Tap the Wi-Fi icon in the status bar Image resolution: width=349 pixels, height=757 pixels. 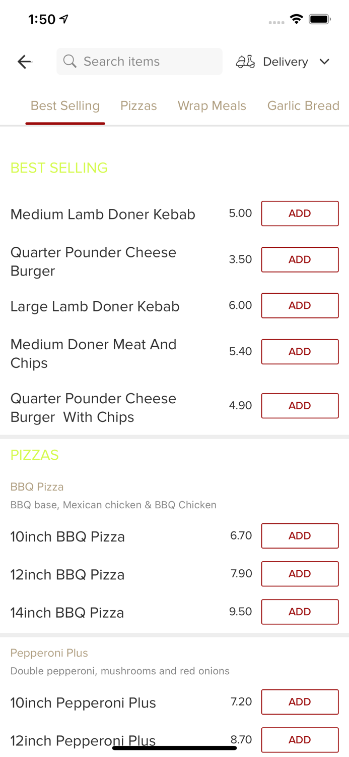pos(296,19)
